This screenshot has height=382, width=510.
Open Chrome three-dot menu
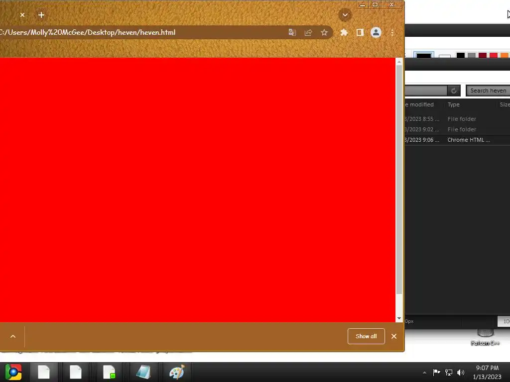pyautogui.click(x=392, y=32)
